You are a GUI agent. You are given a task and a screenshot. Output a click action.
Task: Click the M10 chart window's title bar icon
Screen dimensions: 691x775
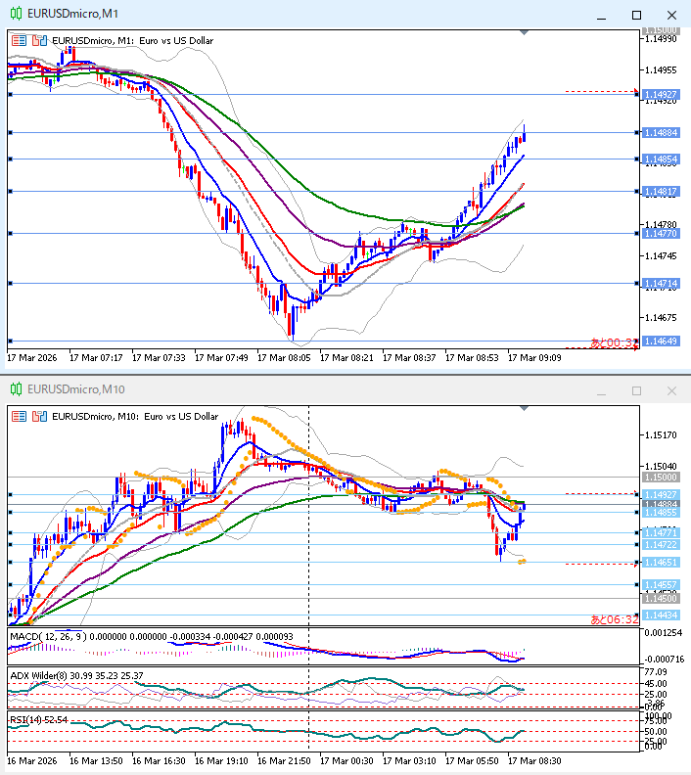(x=12, y=389)
